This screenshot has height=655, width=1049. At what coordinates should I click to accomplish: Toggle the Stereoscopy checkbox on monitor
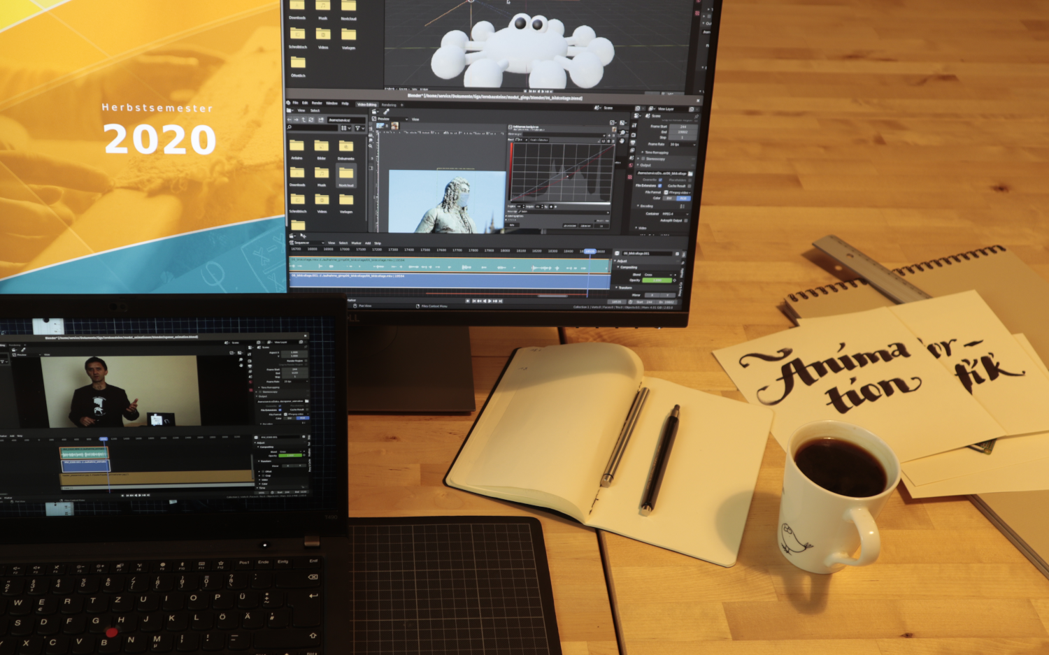643,159
